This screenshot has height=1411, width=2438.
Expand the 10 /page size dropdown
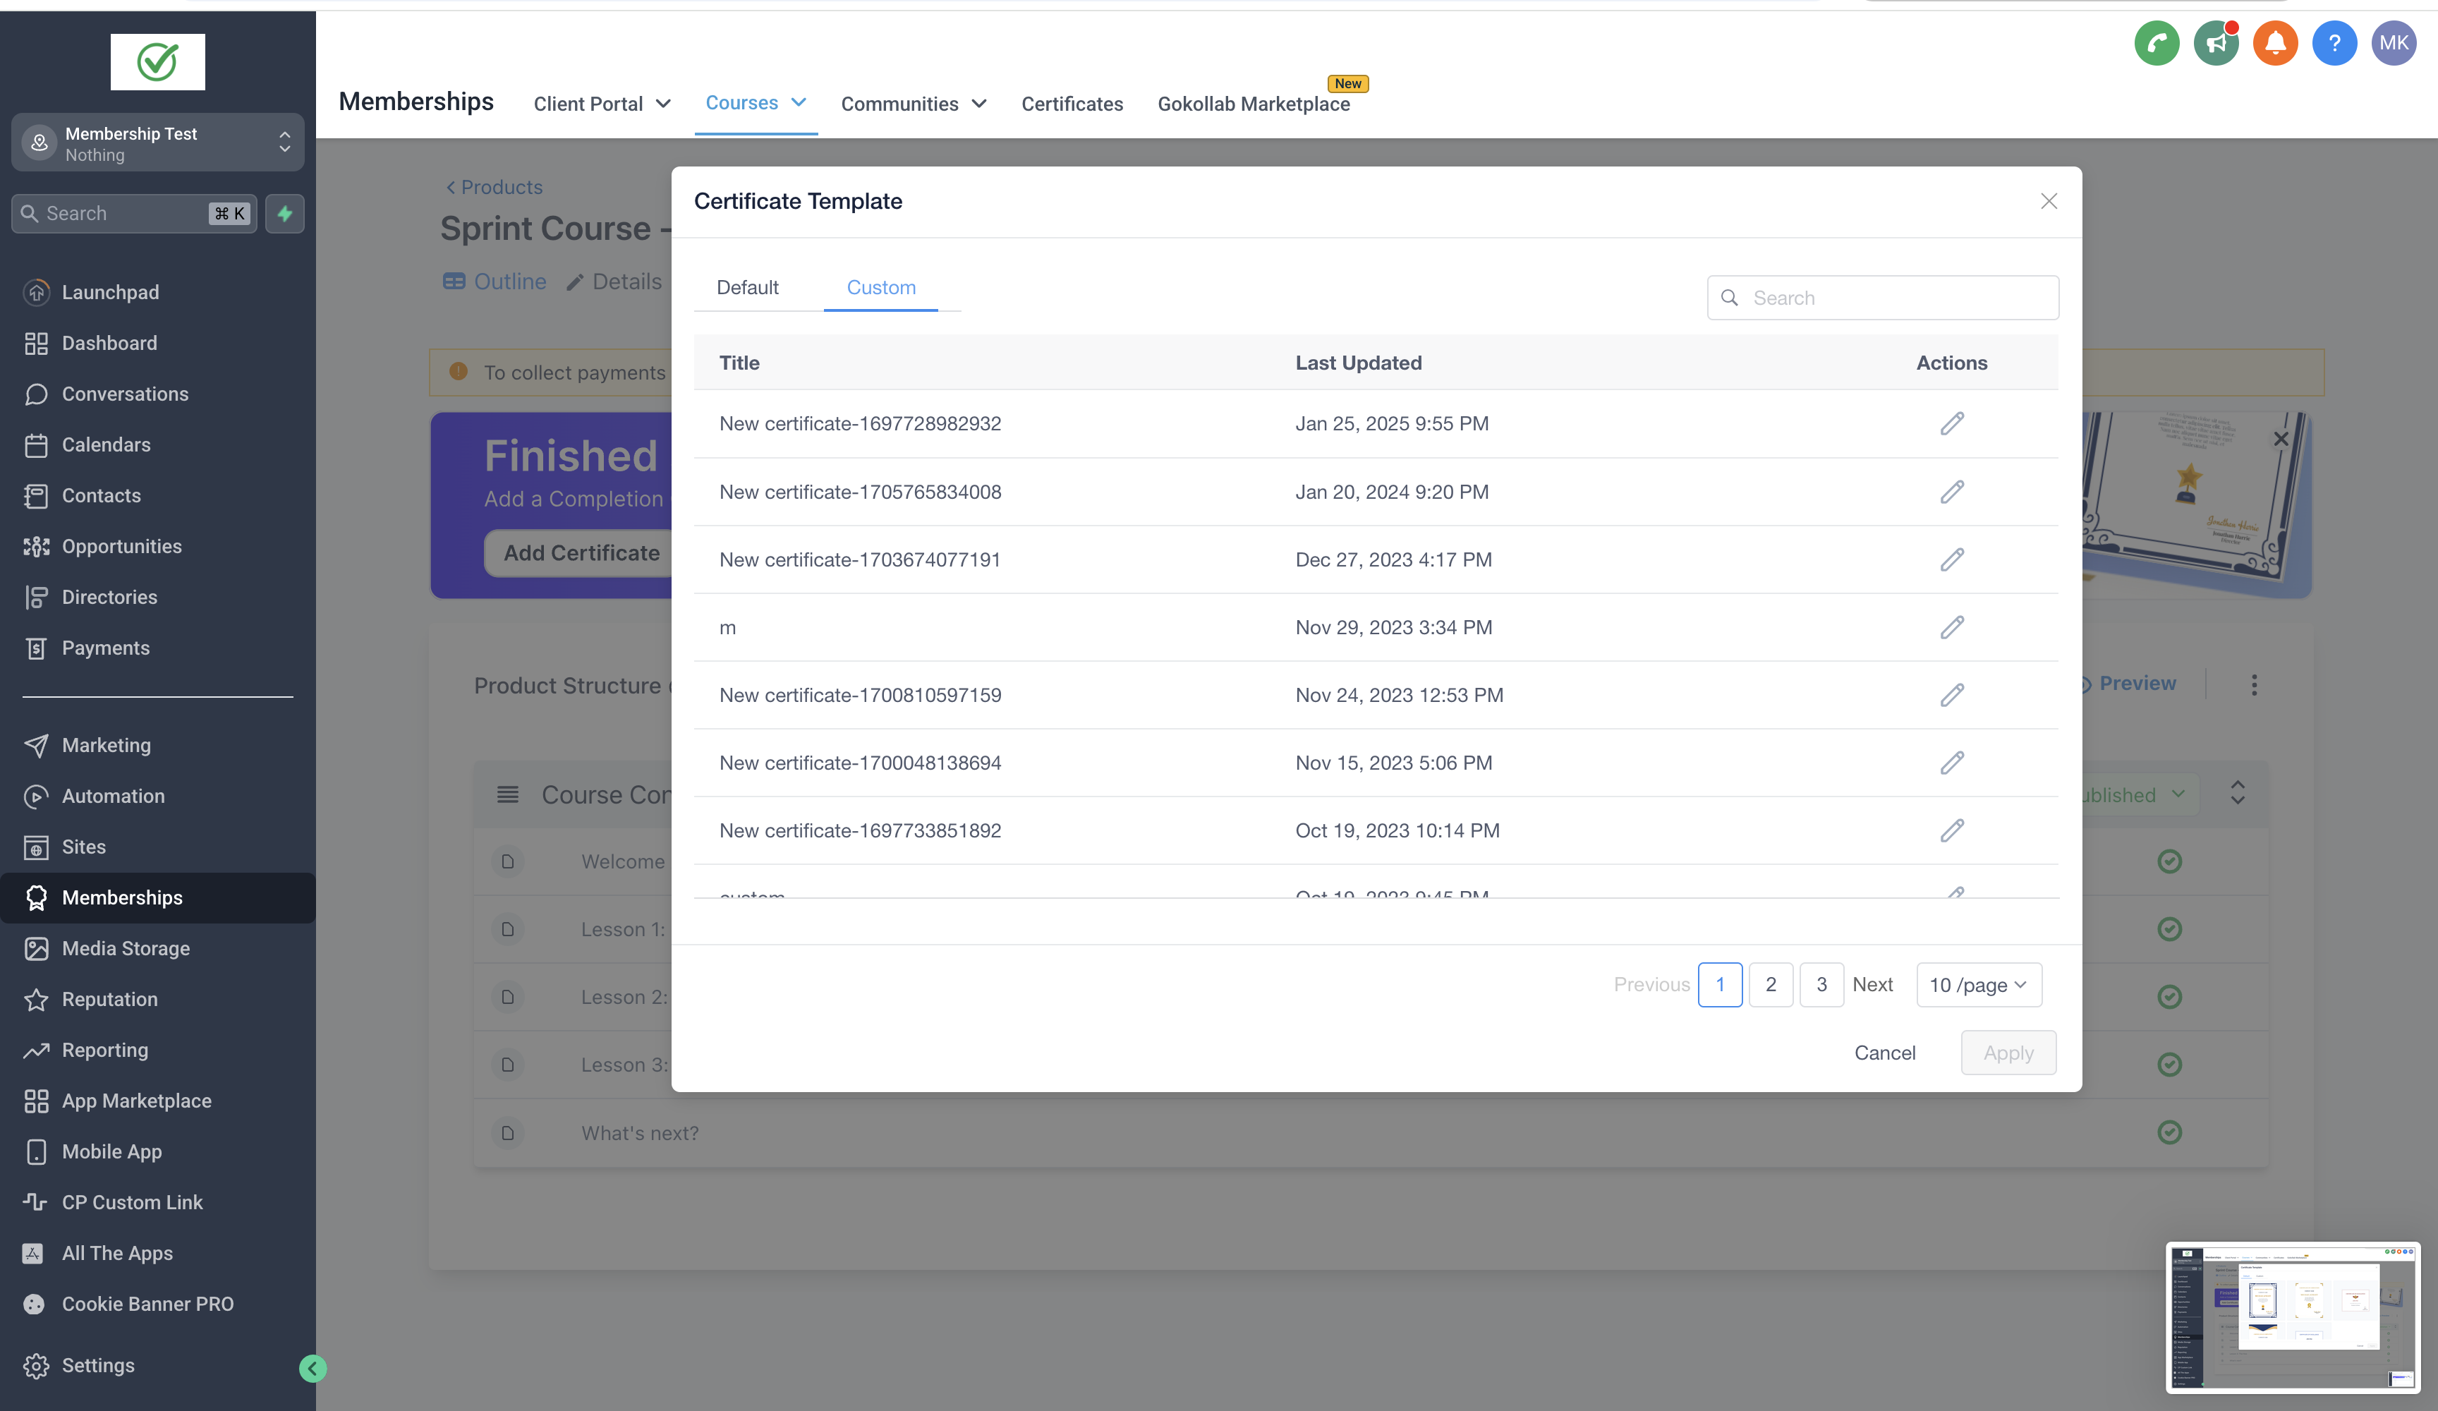pyautogui.click(x=1977, y=984)
